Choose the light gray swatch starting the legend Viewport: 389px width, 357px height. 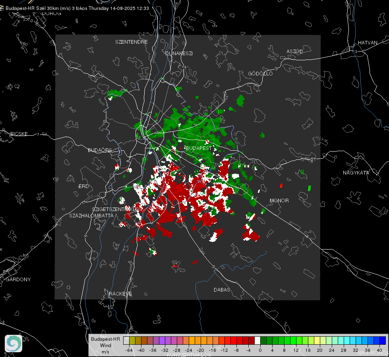(126, 341)
